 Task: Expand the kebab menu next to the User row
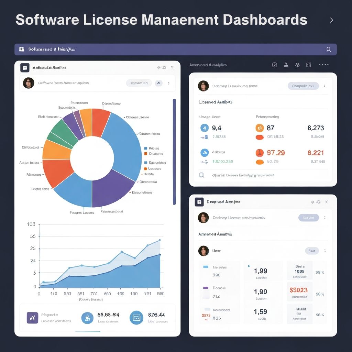pos(325,251)
